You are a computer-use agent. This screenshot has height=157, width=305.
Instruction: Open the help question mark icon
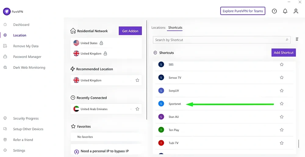pyautogui.click(x=274, y=11)
